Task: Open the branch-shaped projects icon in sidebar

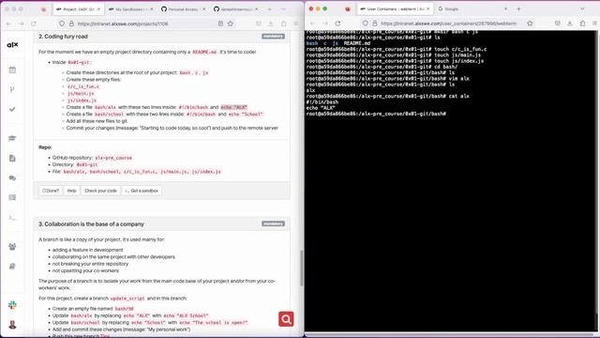Action: (x=12, y=89)
